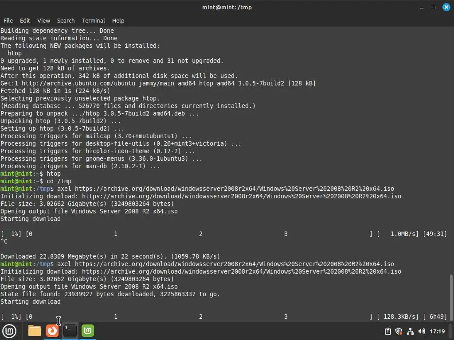The width and height of the screenshot is (454, 340).
Task: Click the '1.0MB/s' speed value
Action: pos(403,234)
